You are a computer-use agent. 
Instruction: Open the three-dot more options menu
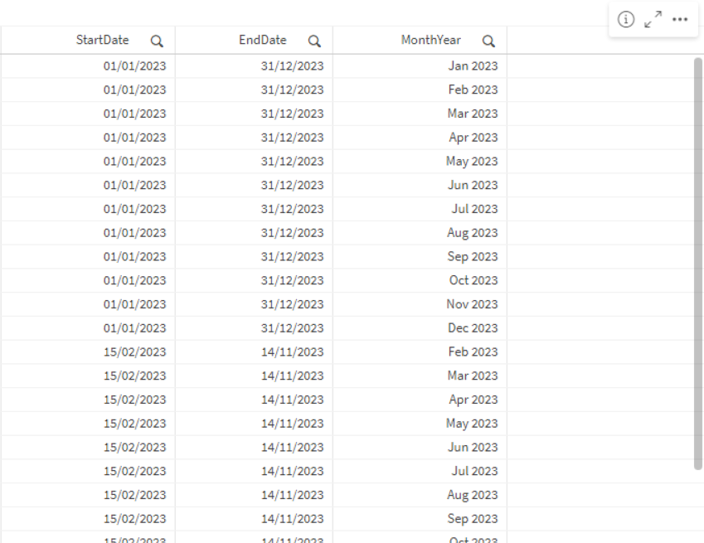680,19
